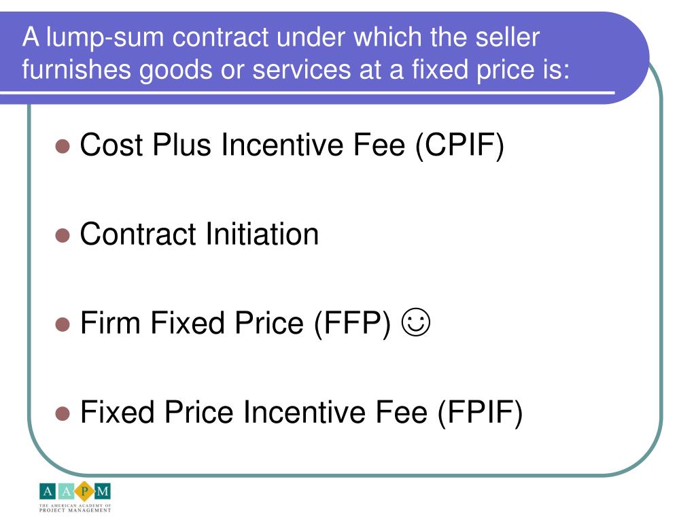Select the Cost Plus Incentive Fee (CPIF) answer
696x522 pixels.
click(x=292, y=145)
